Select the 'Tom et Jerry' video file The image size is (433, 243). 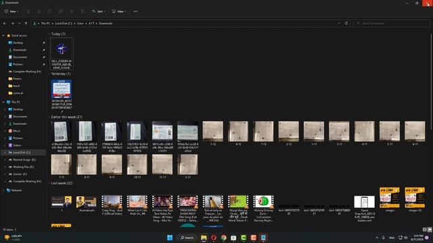[x=213, y=209]
